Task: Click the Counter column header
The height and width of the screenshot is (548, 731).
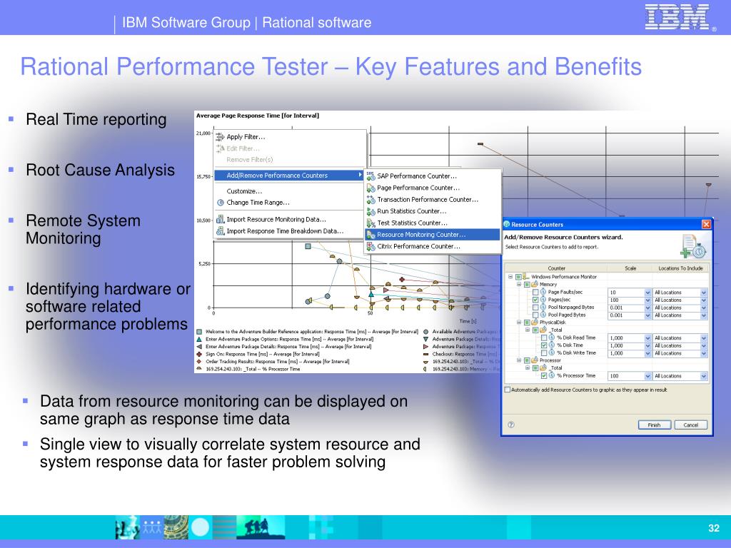Action: (x=556, y=268)
